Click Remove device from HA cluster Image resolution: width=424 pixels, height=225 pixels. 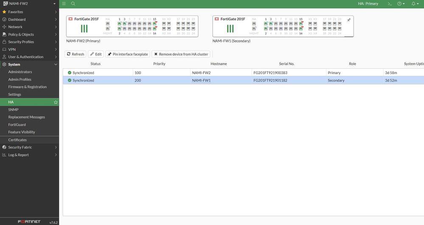click(181, 54)
